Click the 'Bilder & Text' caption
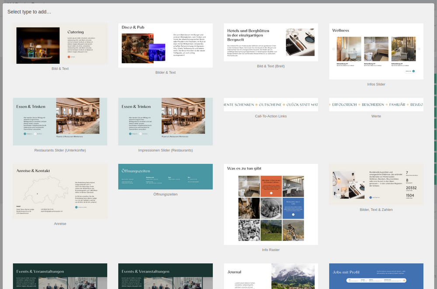The height and width of the screenshot is (289, 437). pos(165,72)
